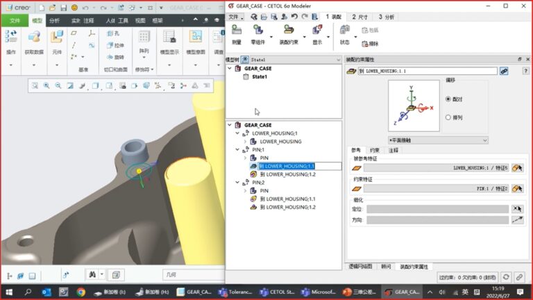Click the Windows Start button
The height and width of the screenshot is (300, 533).
9,292
